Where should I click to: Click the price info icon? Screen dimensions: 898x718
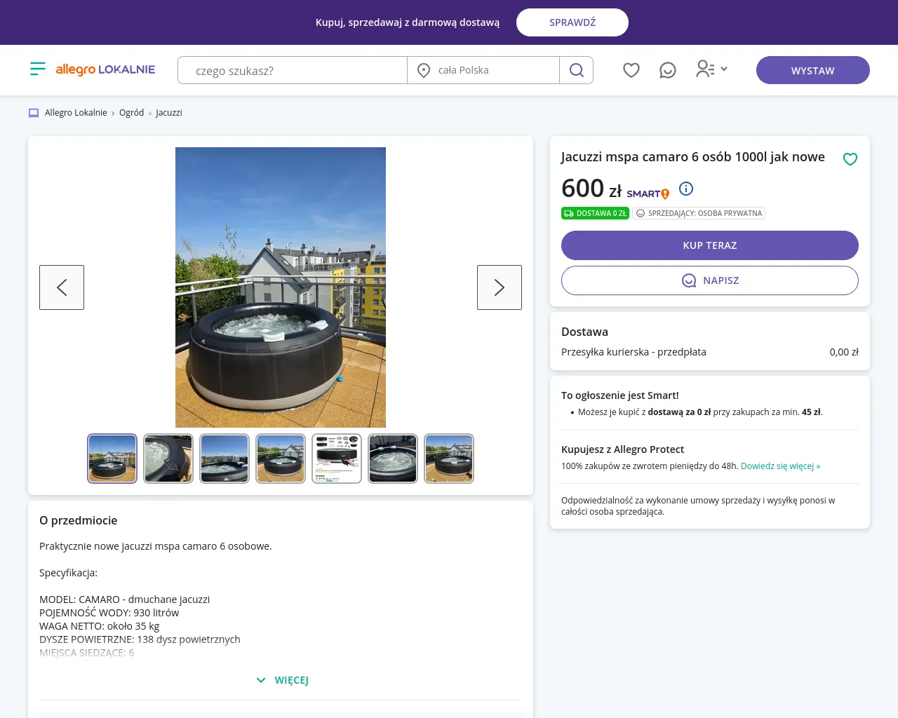click(686, 189)
